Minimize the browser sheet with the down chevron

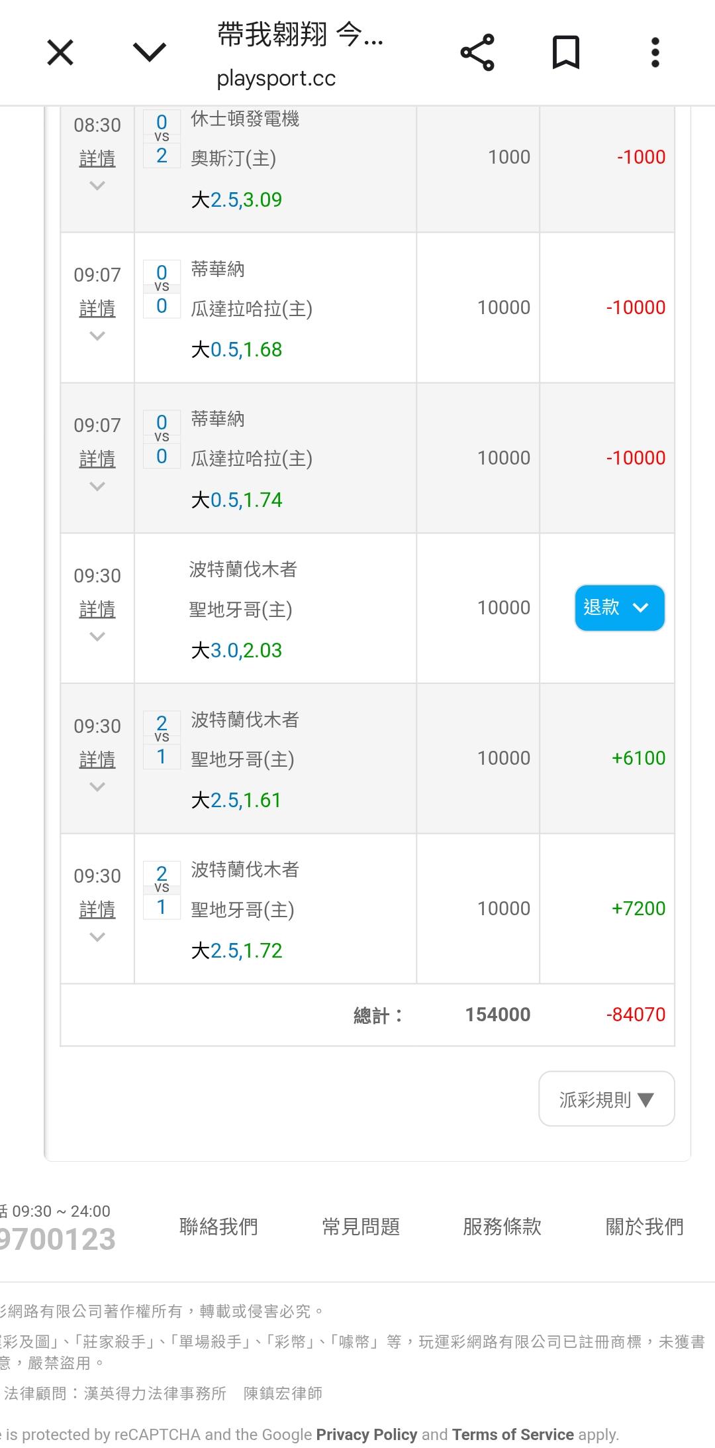coord(150,52)
